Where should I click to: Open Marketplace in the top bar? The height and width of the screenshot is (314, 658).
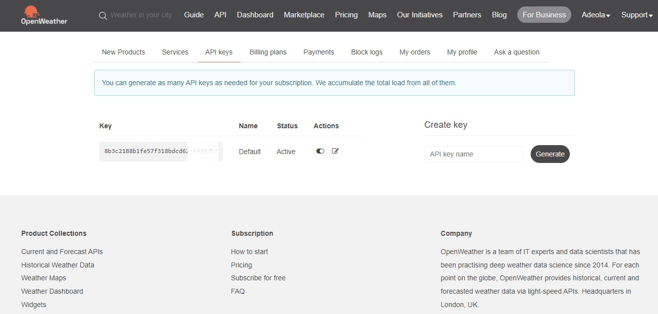[304, 15]
